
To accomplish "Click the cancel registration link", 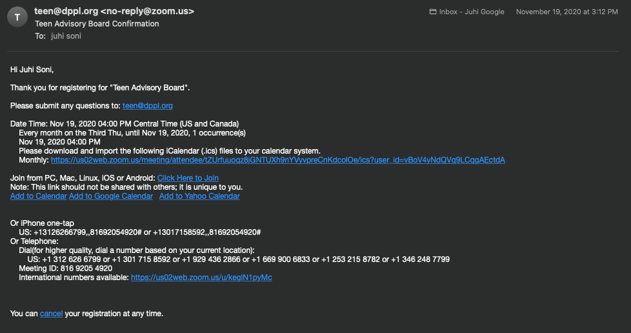I will click(51, 314).
